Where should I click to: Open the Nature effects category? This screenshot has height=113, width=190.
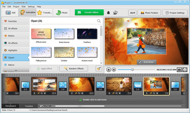point(16,65)
